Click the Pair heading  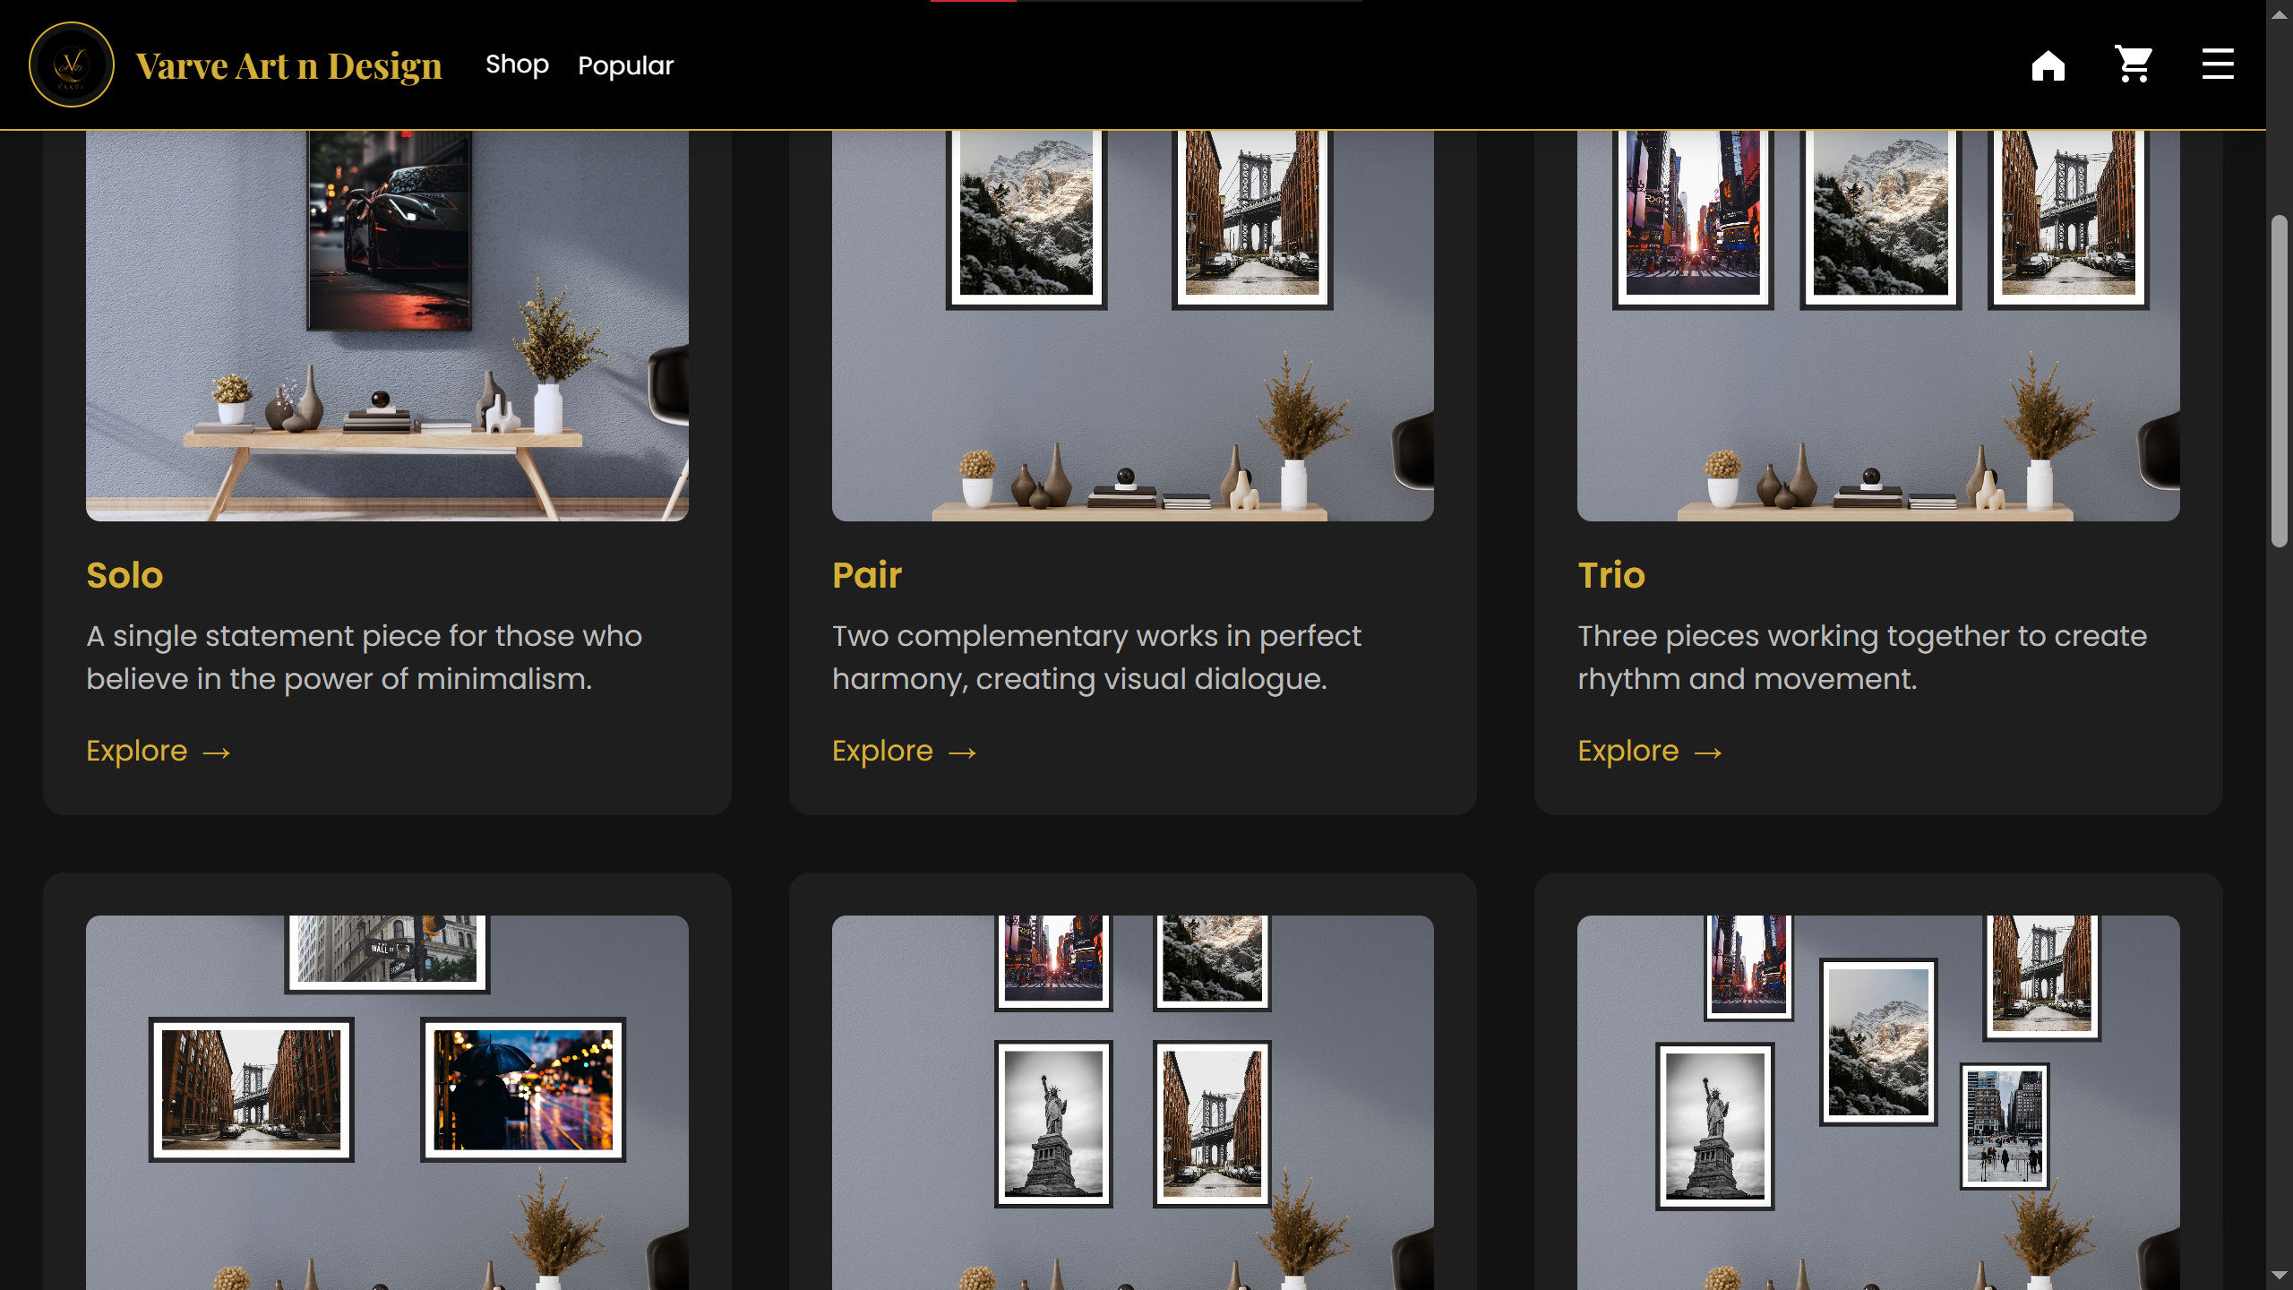click(867, 574)
